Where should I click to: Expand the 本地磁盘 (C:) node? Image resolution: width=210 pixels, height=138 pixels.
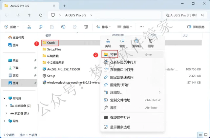pyautogui.click(x=6, y=106)
